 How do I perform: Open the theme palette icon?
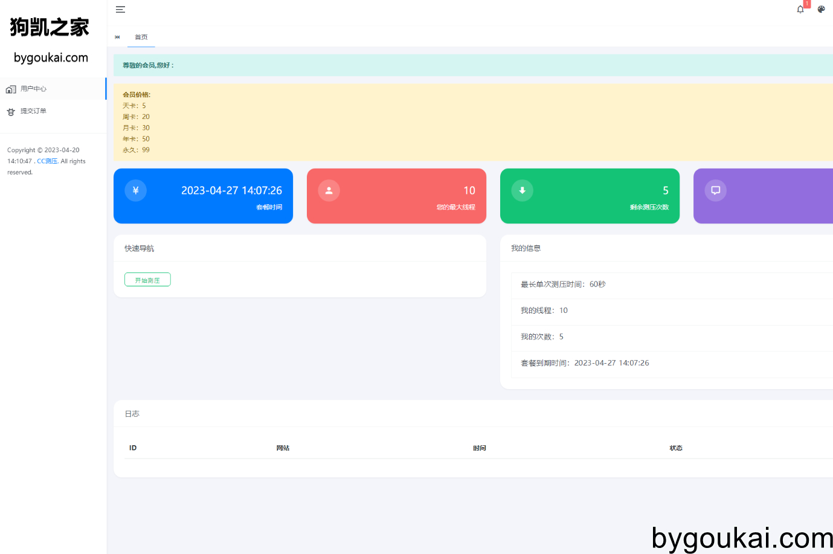click(x=821, y=9)
